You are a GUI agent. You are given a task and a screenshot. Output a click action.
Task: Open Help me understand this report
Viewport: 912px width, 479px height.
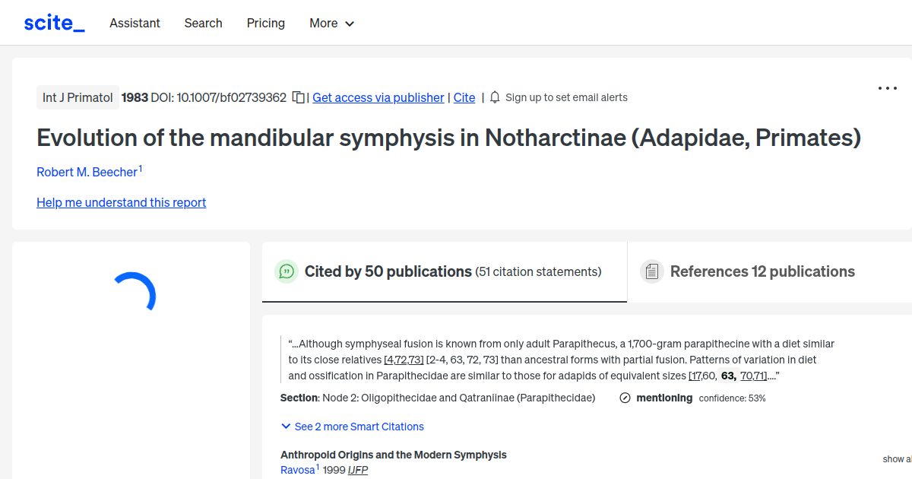coord(121,202)
